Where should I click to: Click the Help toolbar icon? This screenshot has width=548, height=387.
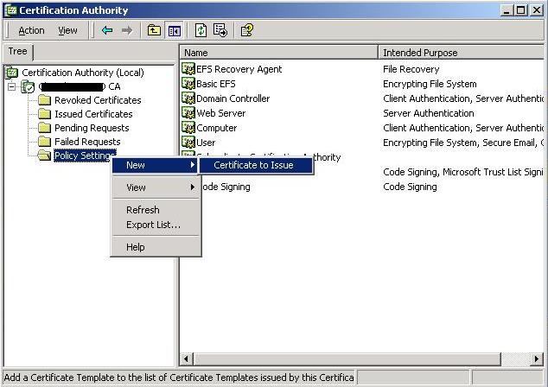pyautogui.click(x=247, y=30)
